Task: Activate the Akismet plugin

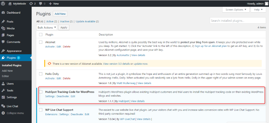Action: 50,47
